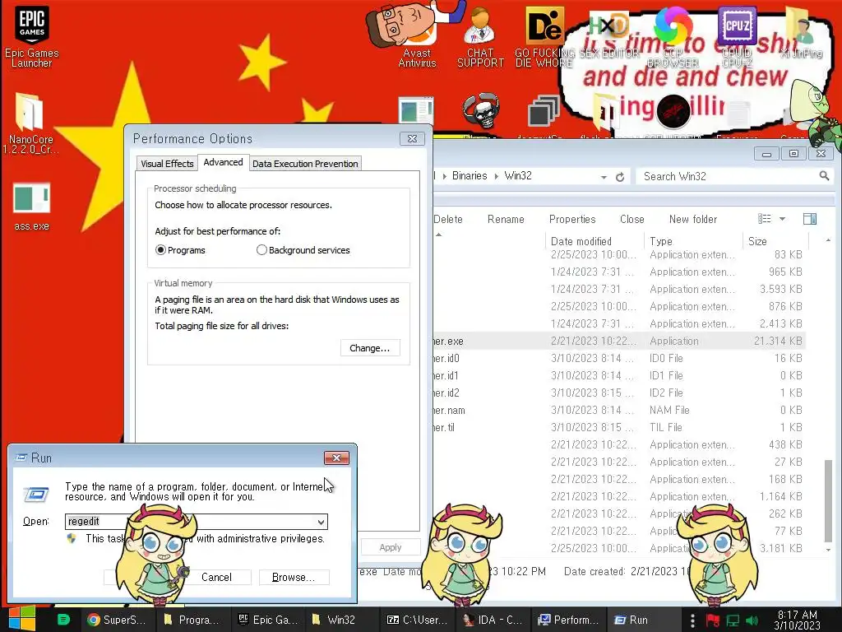This screenshot has height=632, width=842.
Task: Click the volume speaker tray icon
Action: pyautogui.click(x=752, y=620)
